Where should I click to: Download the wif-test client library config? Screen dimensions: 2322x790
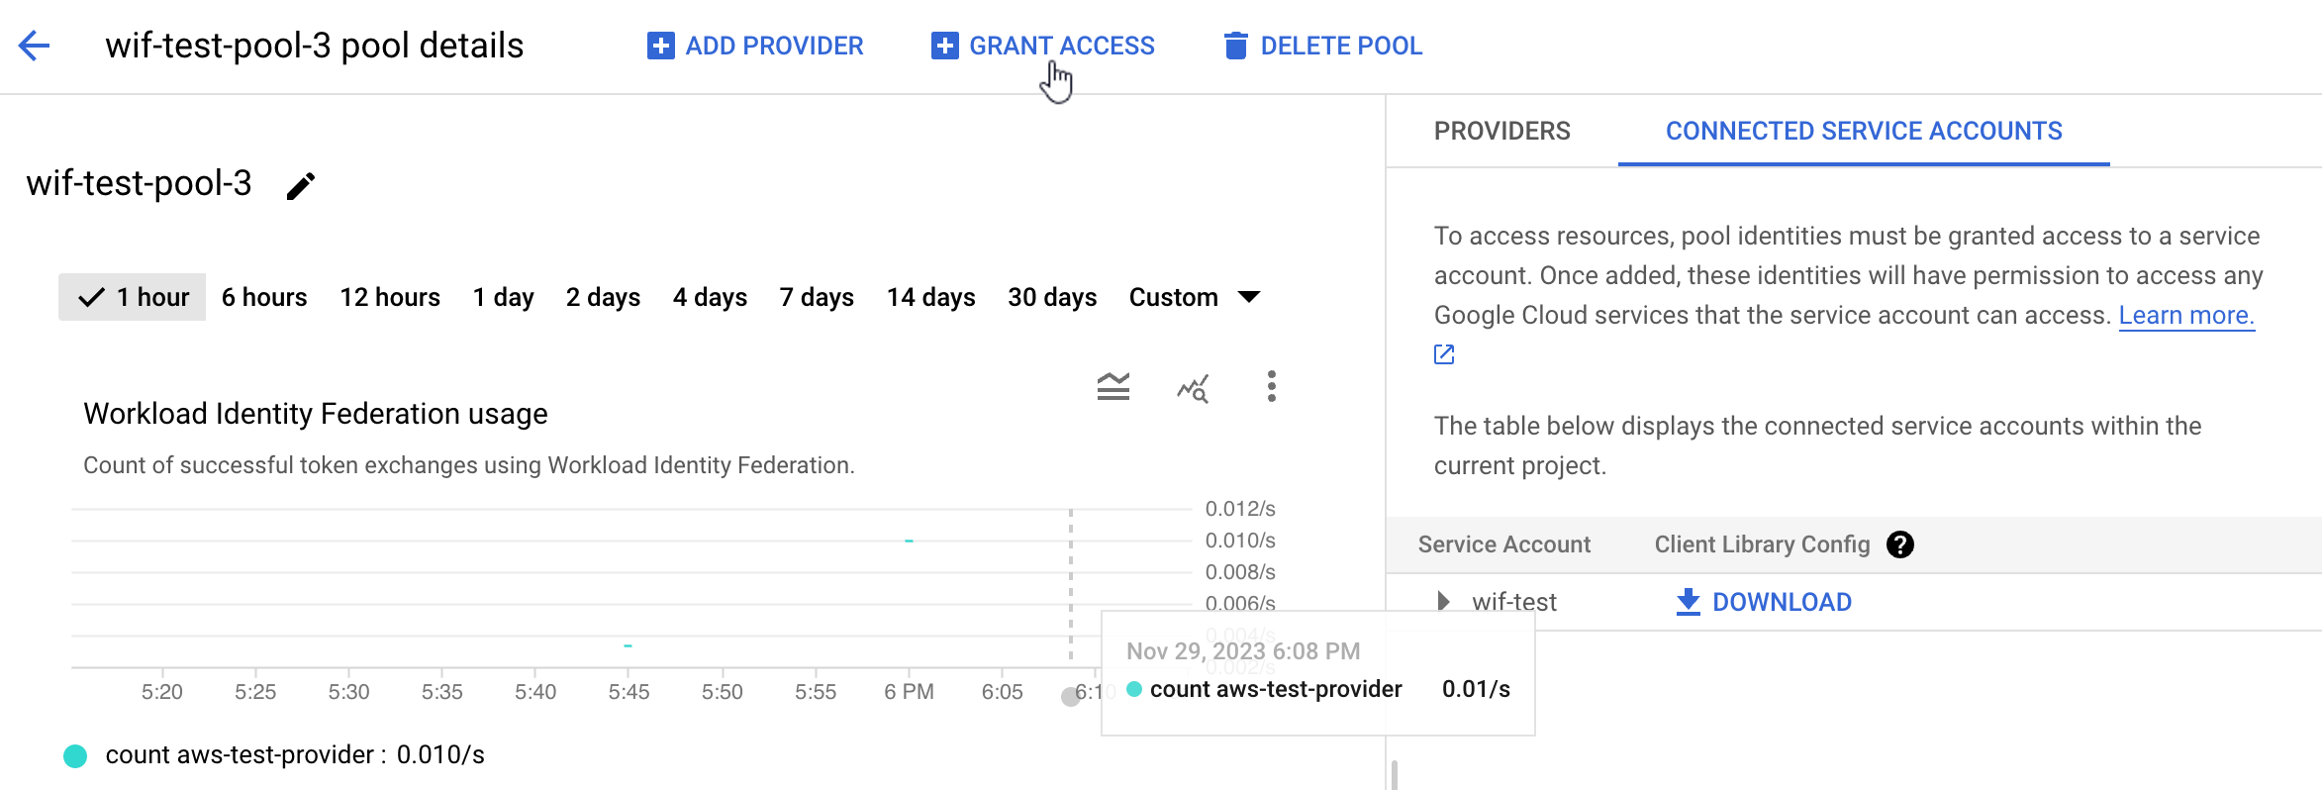[x=1764, y=602]
